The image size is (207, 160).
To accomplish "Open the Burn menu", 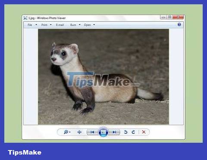I will (x=73, y=25).
